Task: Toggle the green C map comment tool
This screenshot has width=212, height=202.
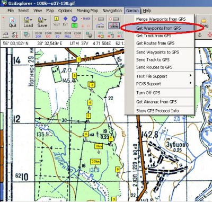Action: (74, 25)
